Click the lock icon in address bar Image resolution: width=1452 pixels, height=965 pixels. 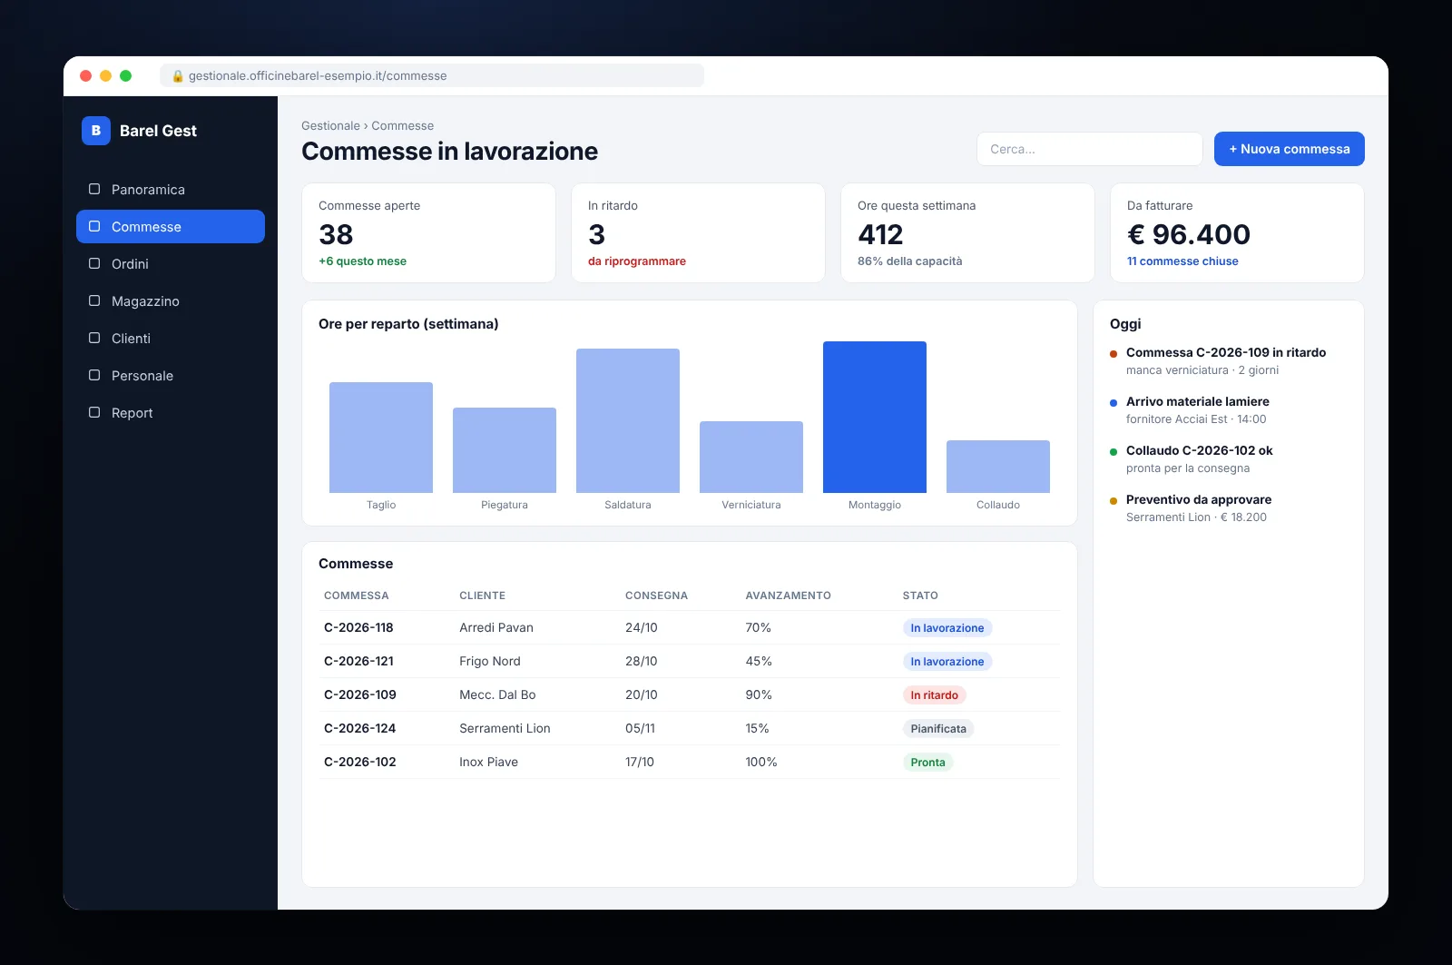tap(178, 76)
